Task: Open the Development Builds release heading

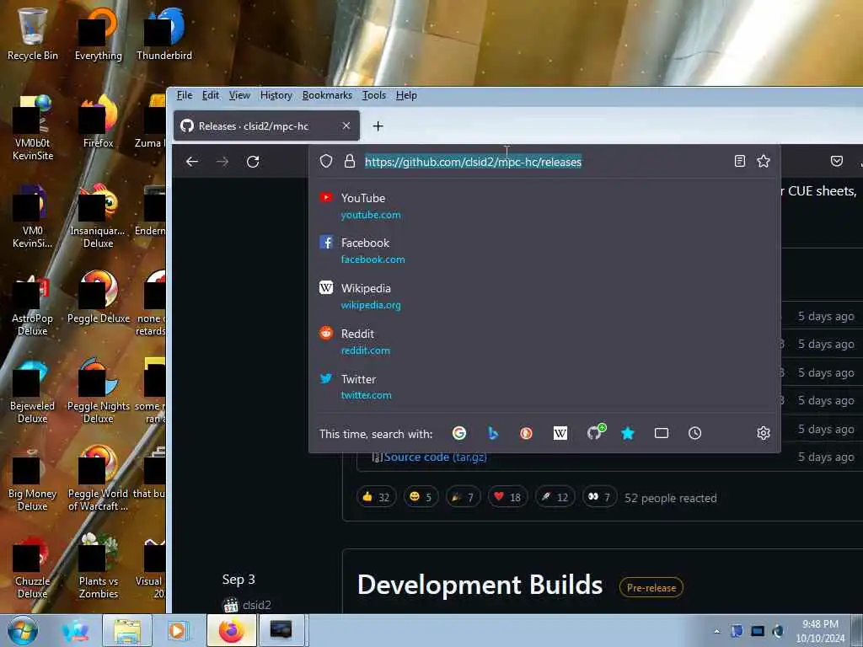Action: point(480,585)
